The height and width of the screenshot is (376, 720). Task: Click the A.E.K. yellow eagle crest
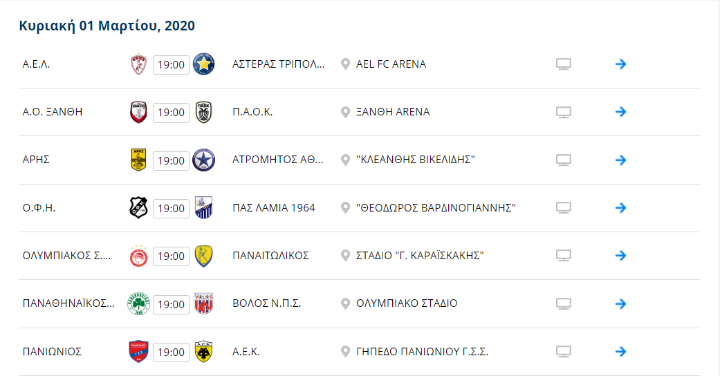(203, 352)
